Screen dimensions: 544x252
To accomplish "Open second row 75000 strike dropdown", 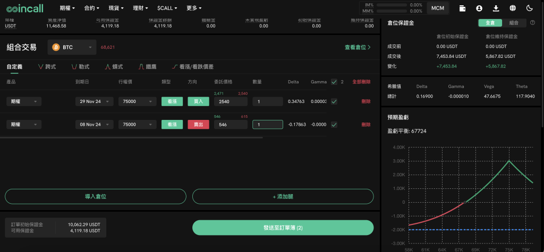I will click(137, 125).
